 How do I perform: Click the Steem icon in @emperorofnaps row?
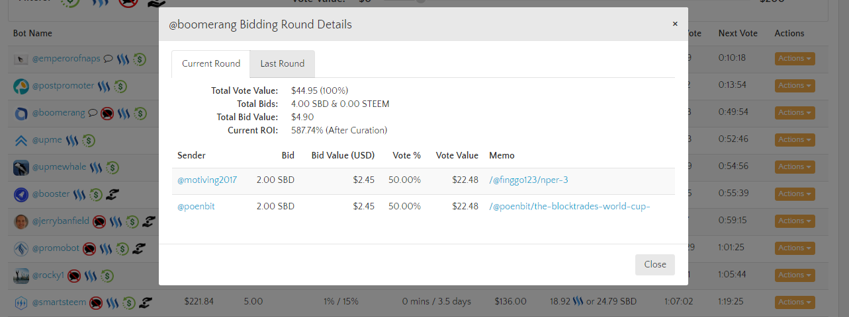pos(123,59)
